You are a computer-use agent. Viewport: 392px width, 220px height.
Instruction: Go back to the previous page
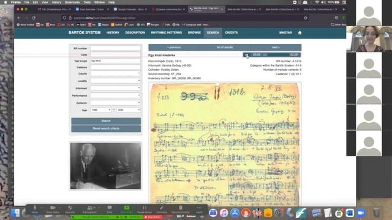[x=19, y=18]
